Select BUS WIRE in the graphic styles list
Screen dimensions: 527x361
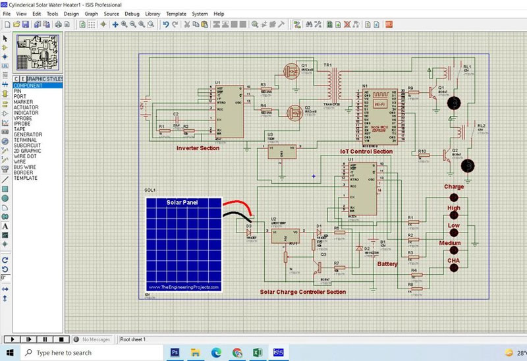click(38, 167)
